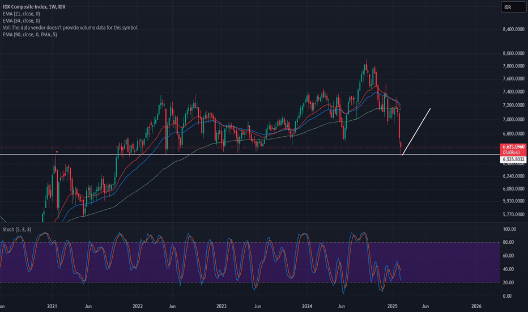The height and width of the screenshot is (312, 528).
Task: Click the 2023 label on time axis
Action: pyautogui.click(x=222, y=306)
